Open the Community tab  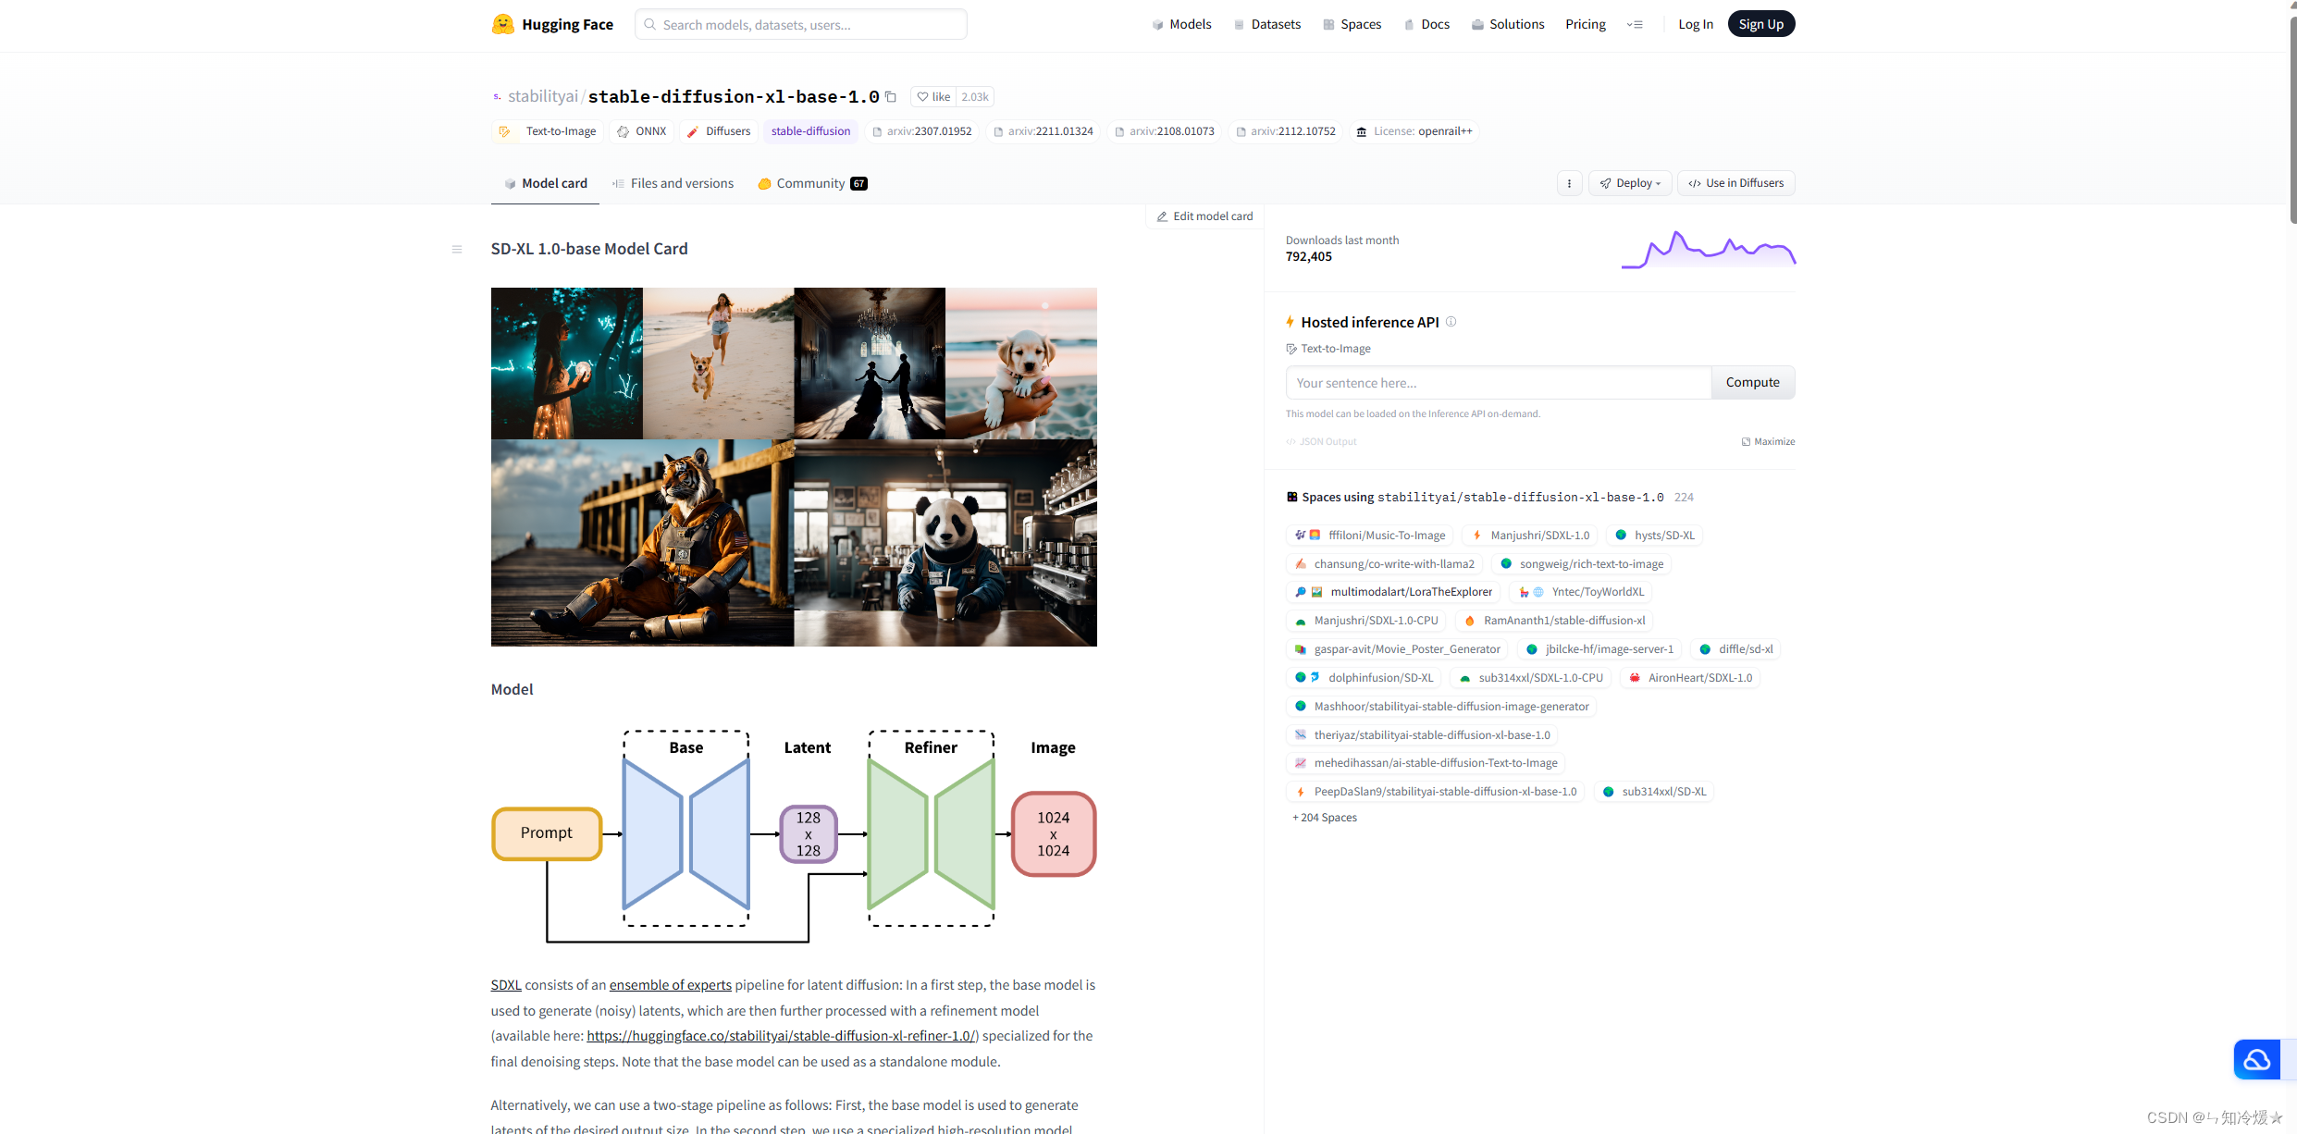coord(811,183)
